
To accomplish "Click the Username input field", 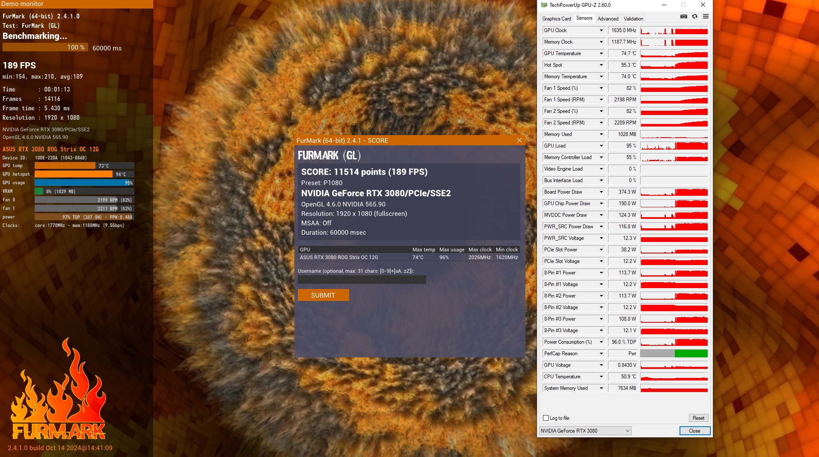I will (x=362, y=280).
